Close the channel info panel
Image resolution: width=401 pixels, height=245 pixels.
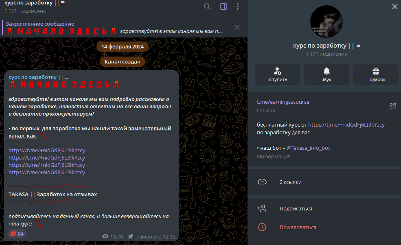tap(395, 7)
